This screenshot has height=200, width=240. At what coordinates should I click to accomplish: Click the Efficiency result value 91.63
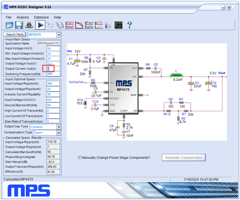pos(53,172)
